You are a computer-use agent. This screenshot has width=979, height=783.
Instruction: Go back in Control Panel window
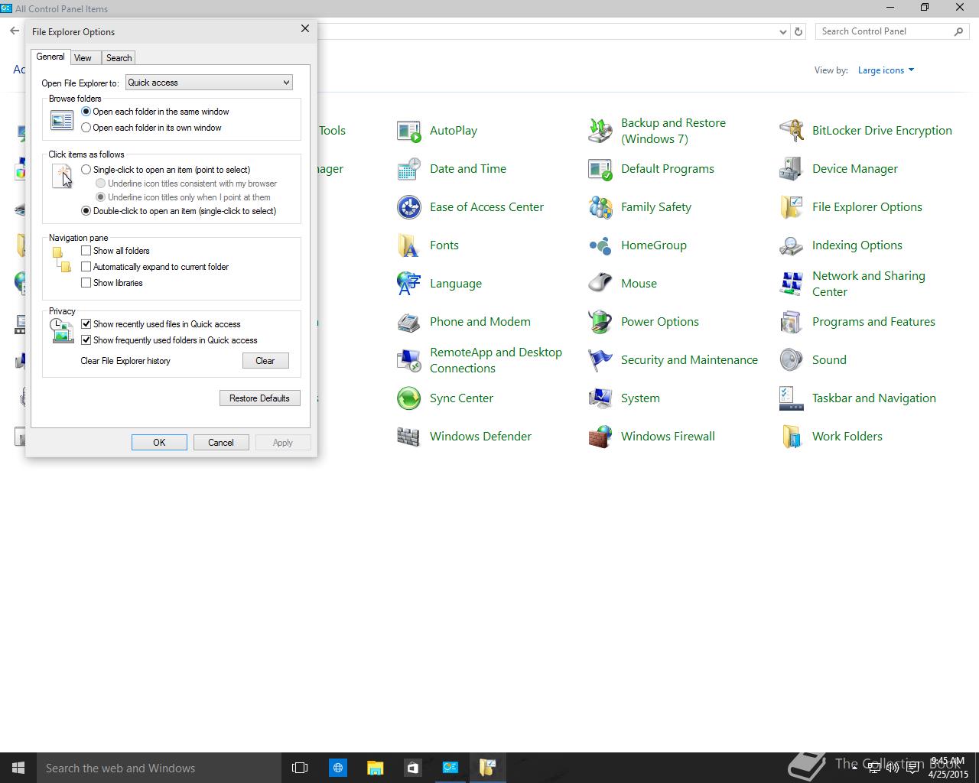click(15, 31)
